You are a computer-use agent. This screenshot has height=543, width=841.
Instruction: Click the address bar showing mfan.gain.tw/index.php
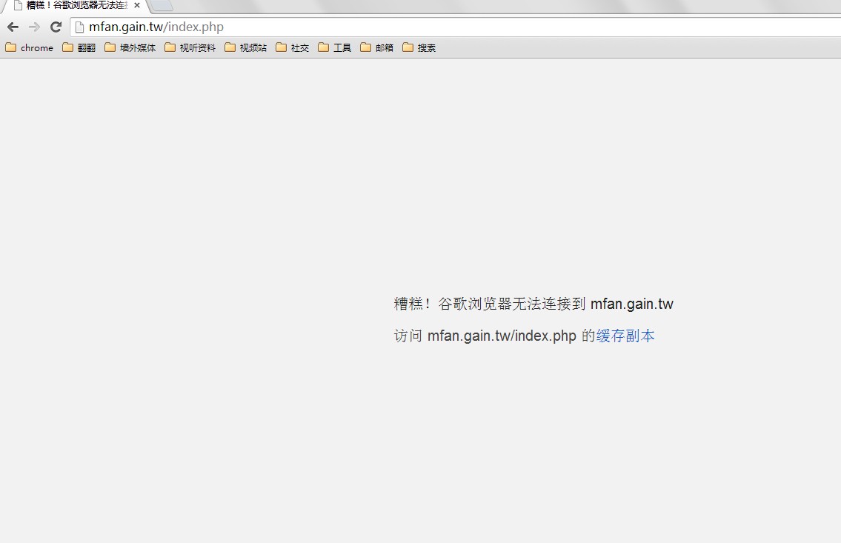pos(456,27)
